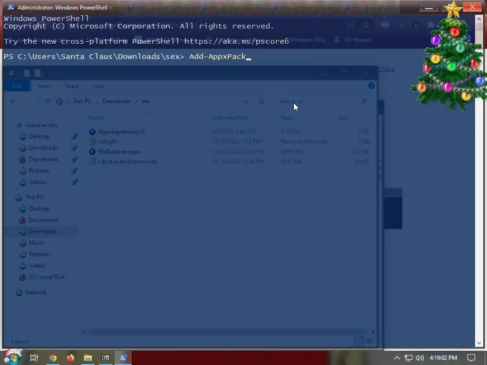487x365 pixels.
Task: Select This PC in the navigation pane
Action: pyautogui.click(x=34, y=197)
